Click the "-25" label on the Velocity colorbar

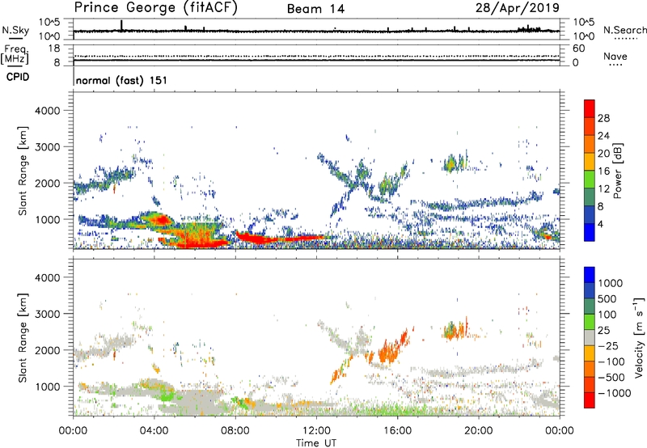(x=608, y=346)
